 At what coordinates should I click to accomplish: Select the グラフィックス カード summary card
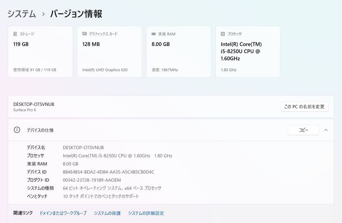coord(109,51)
